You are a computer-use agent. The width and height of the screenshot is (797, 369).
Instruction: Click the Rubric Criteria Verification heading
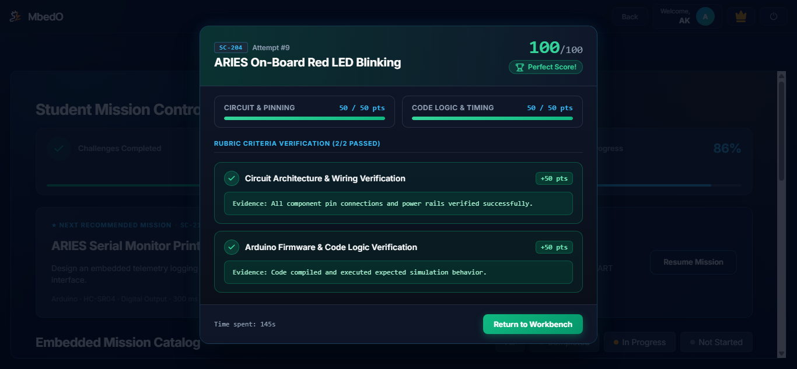297,143
